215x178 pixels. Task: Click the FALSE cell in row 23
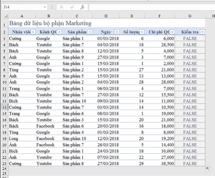(190, 164)
